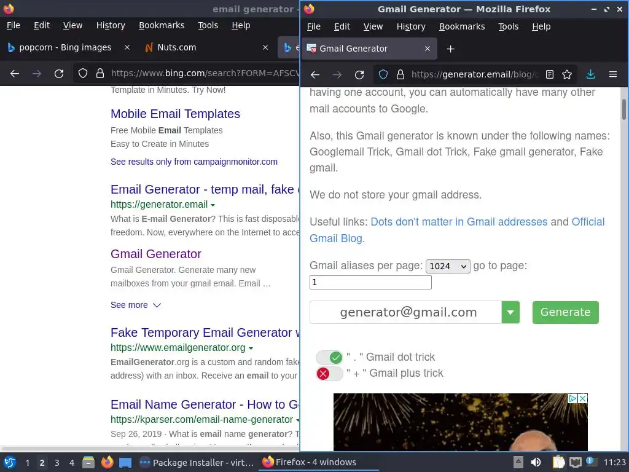This screenshot has width=629, height=472.
Task: Open View menu in Gmail Generator window
Action: coord(373,26)
